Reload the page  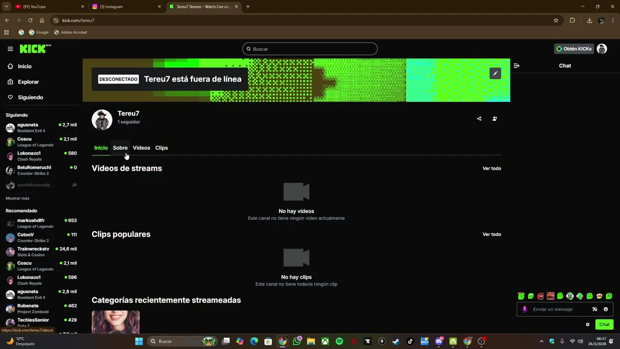point(30,20)
